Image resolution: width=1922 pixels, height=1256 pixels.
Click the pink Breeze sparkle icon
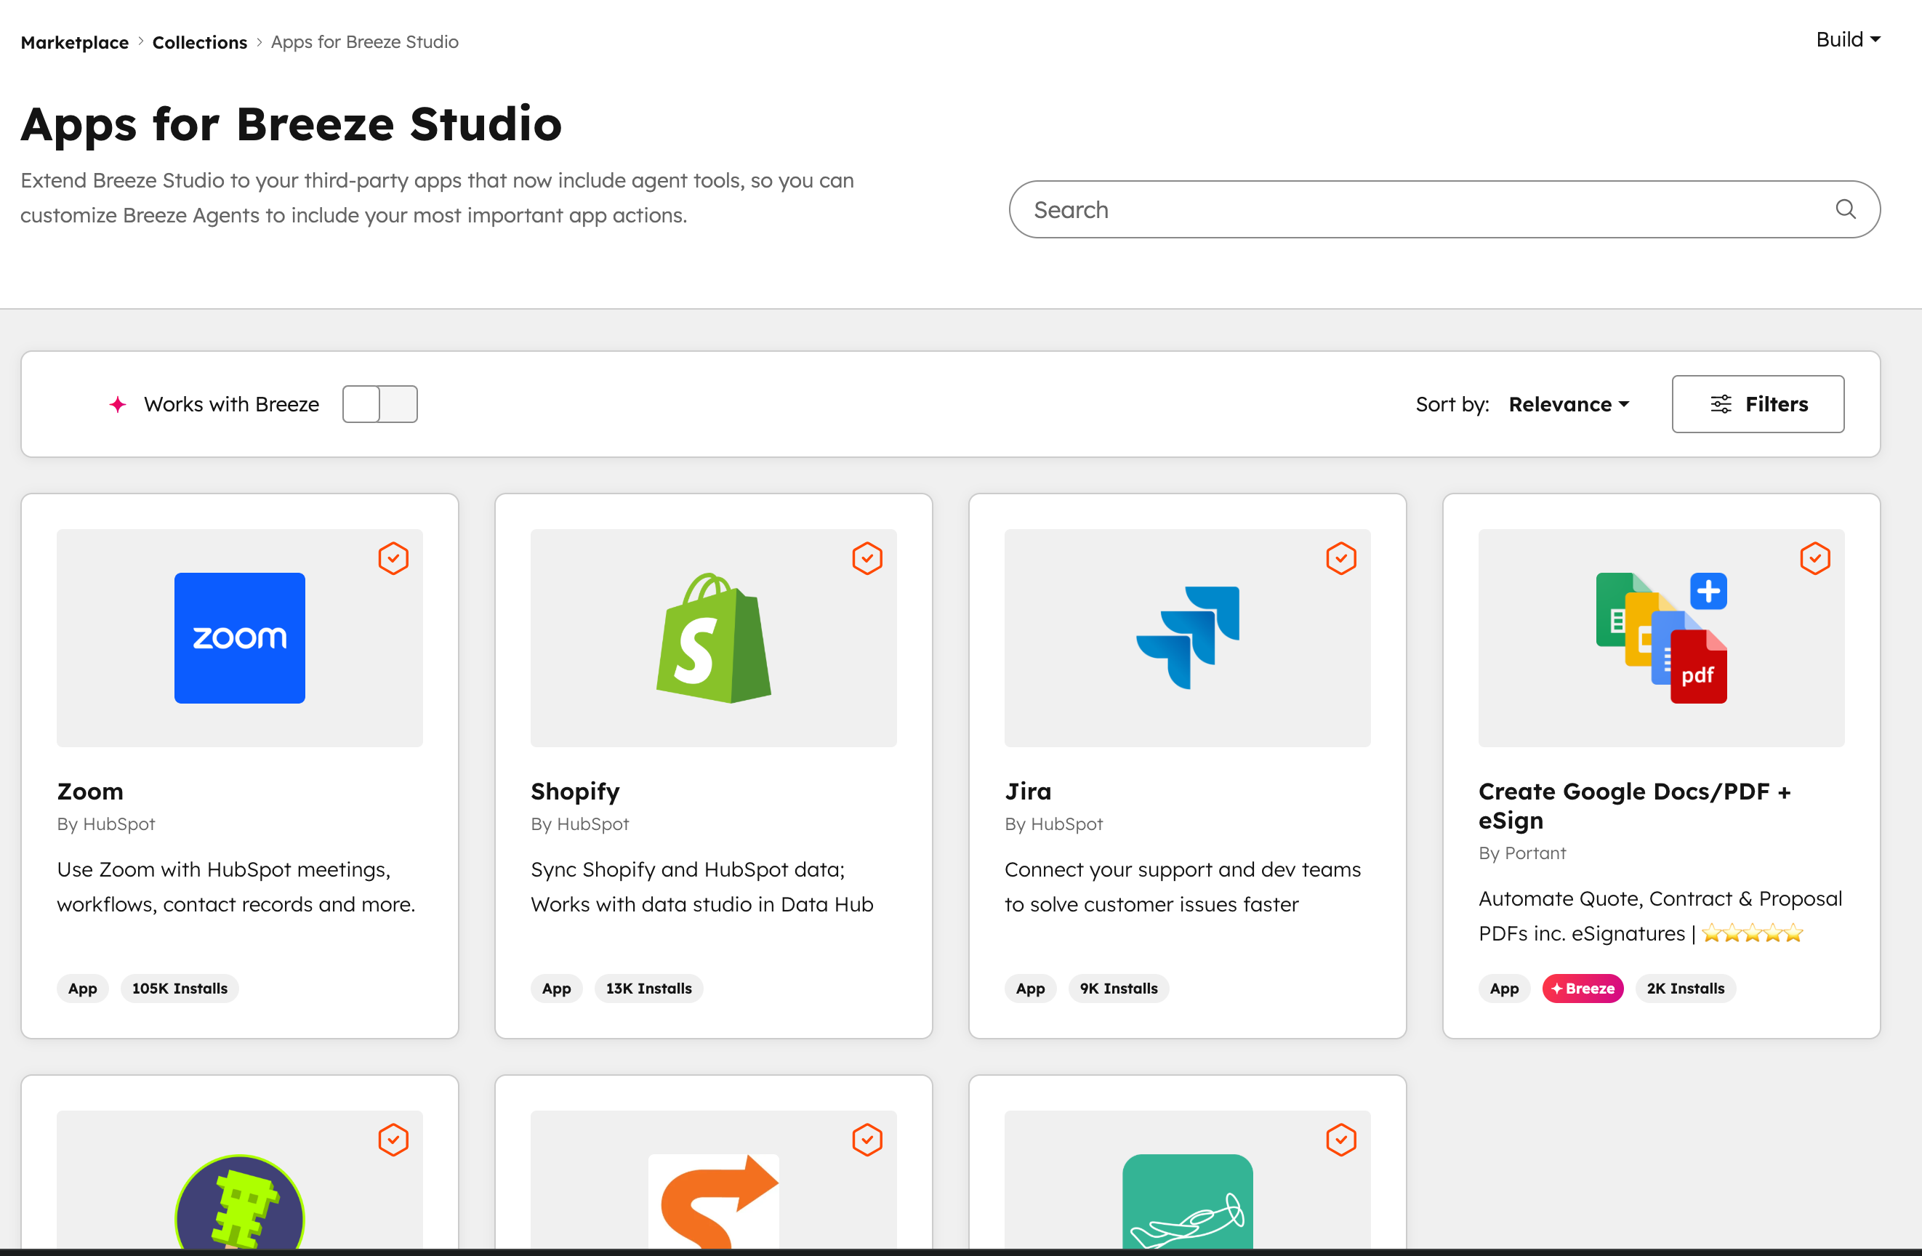(118, 404)
